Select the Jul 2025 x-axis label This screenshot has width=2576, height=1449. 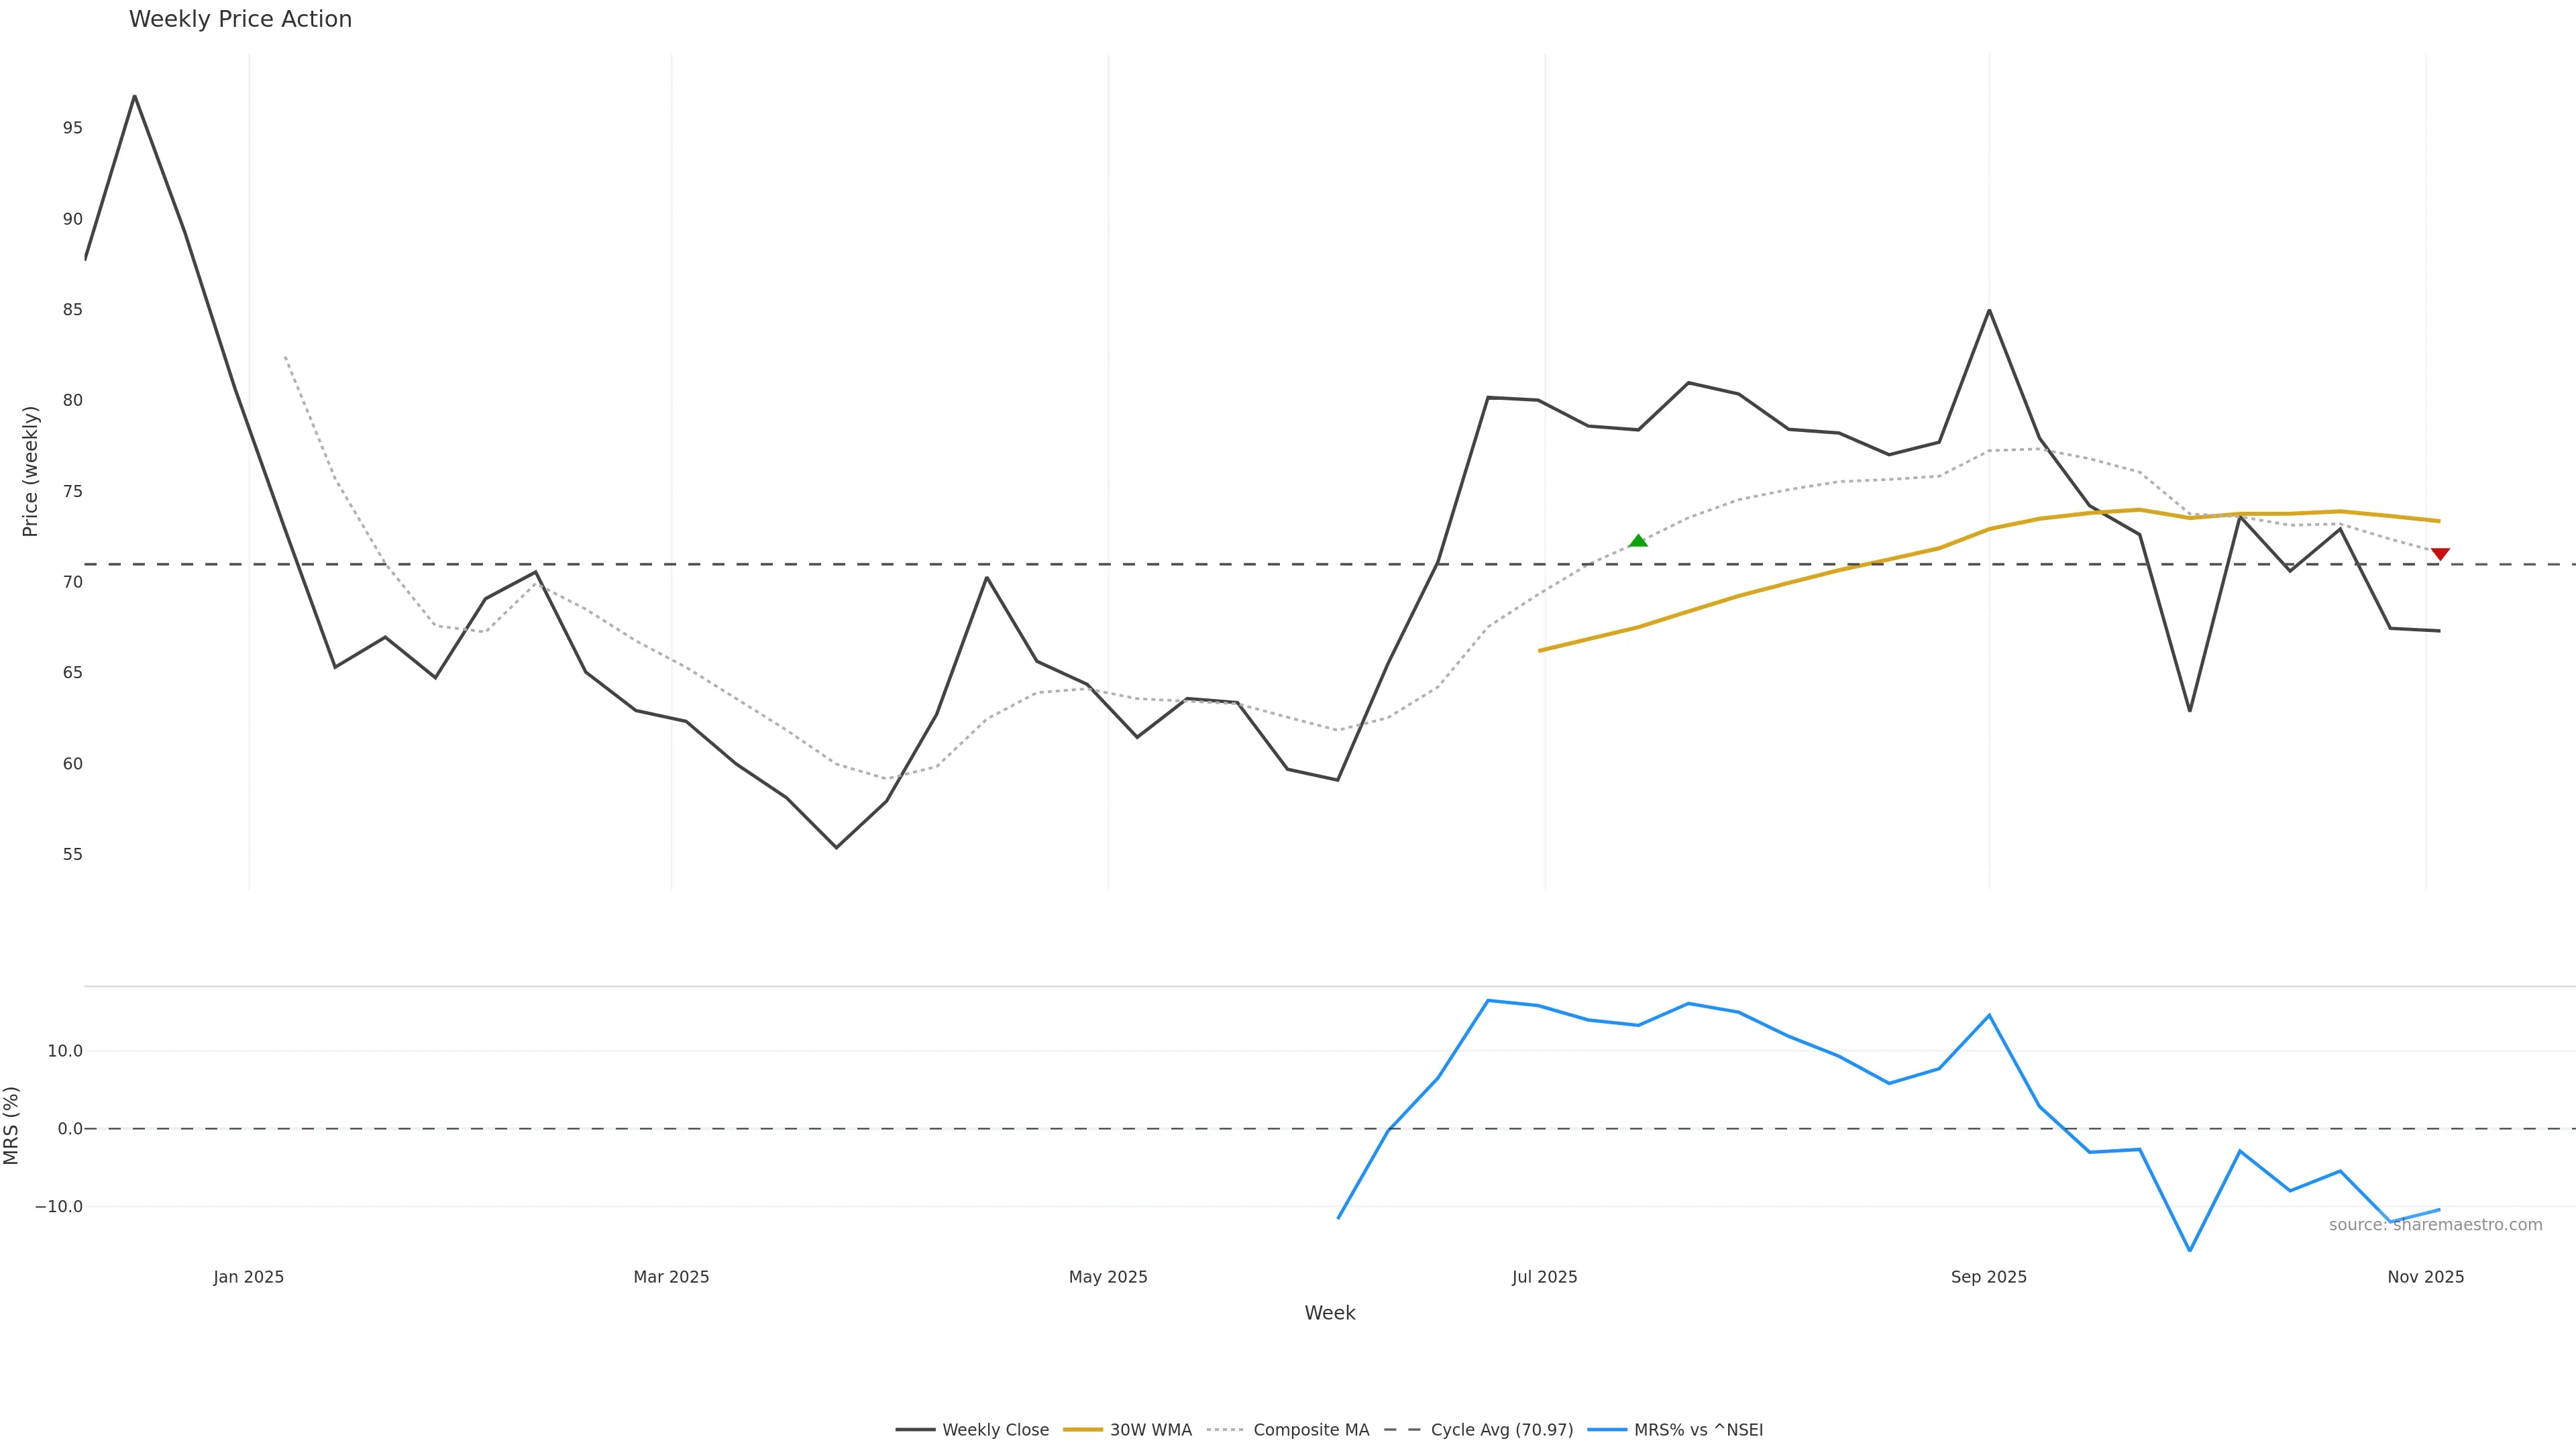click(1544, 1277)
